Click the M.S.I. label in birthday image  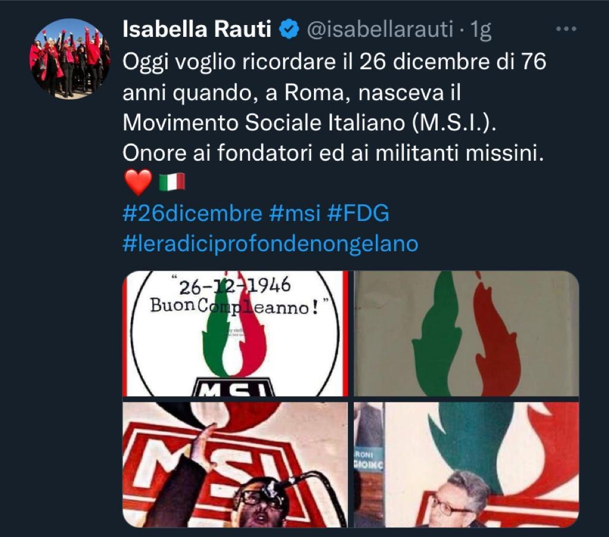(x=233, y=386)
